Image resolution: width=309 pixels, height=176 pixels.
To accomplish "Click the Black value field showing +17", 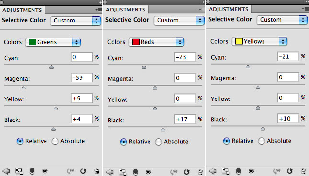I will (185, 119).
